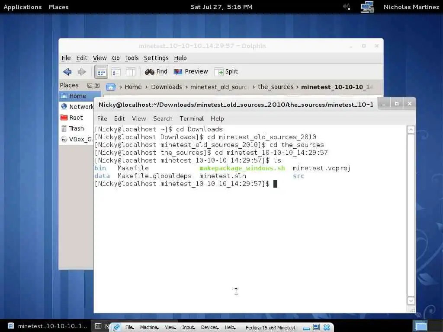Click Split view button in Dolphin
The image size is (443, 332).
pyautogui.click(x=226, y=72)
